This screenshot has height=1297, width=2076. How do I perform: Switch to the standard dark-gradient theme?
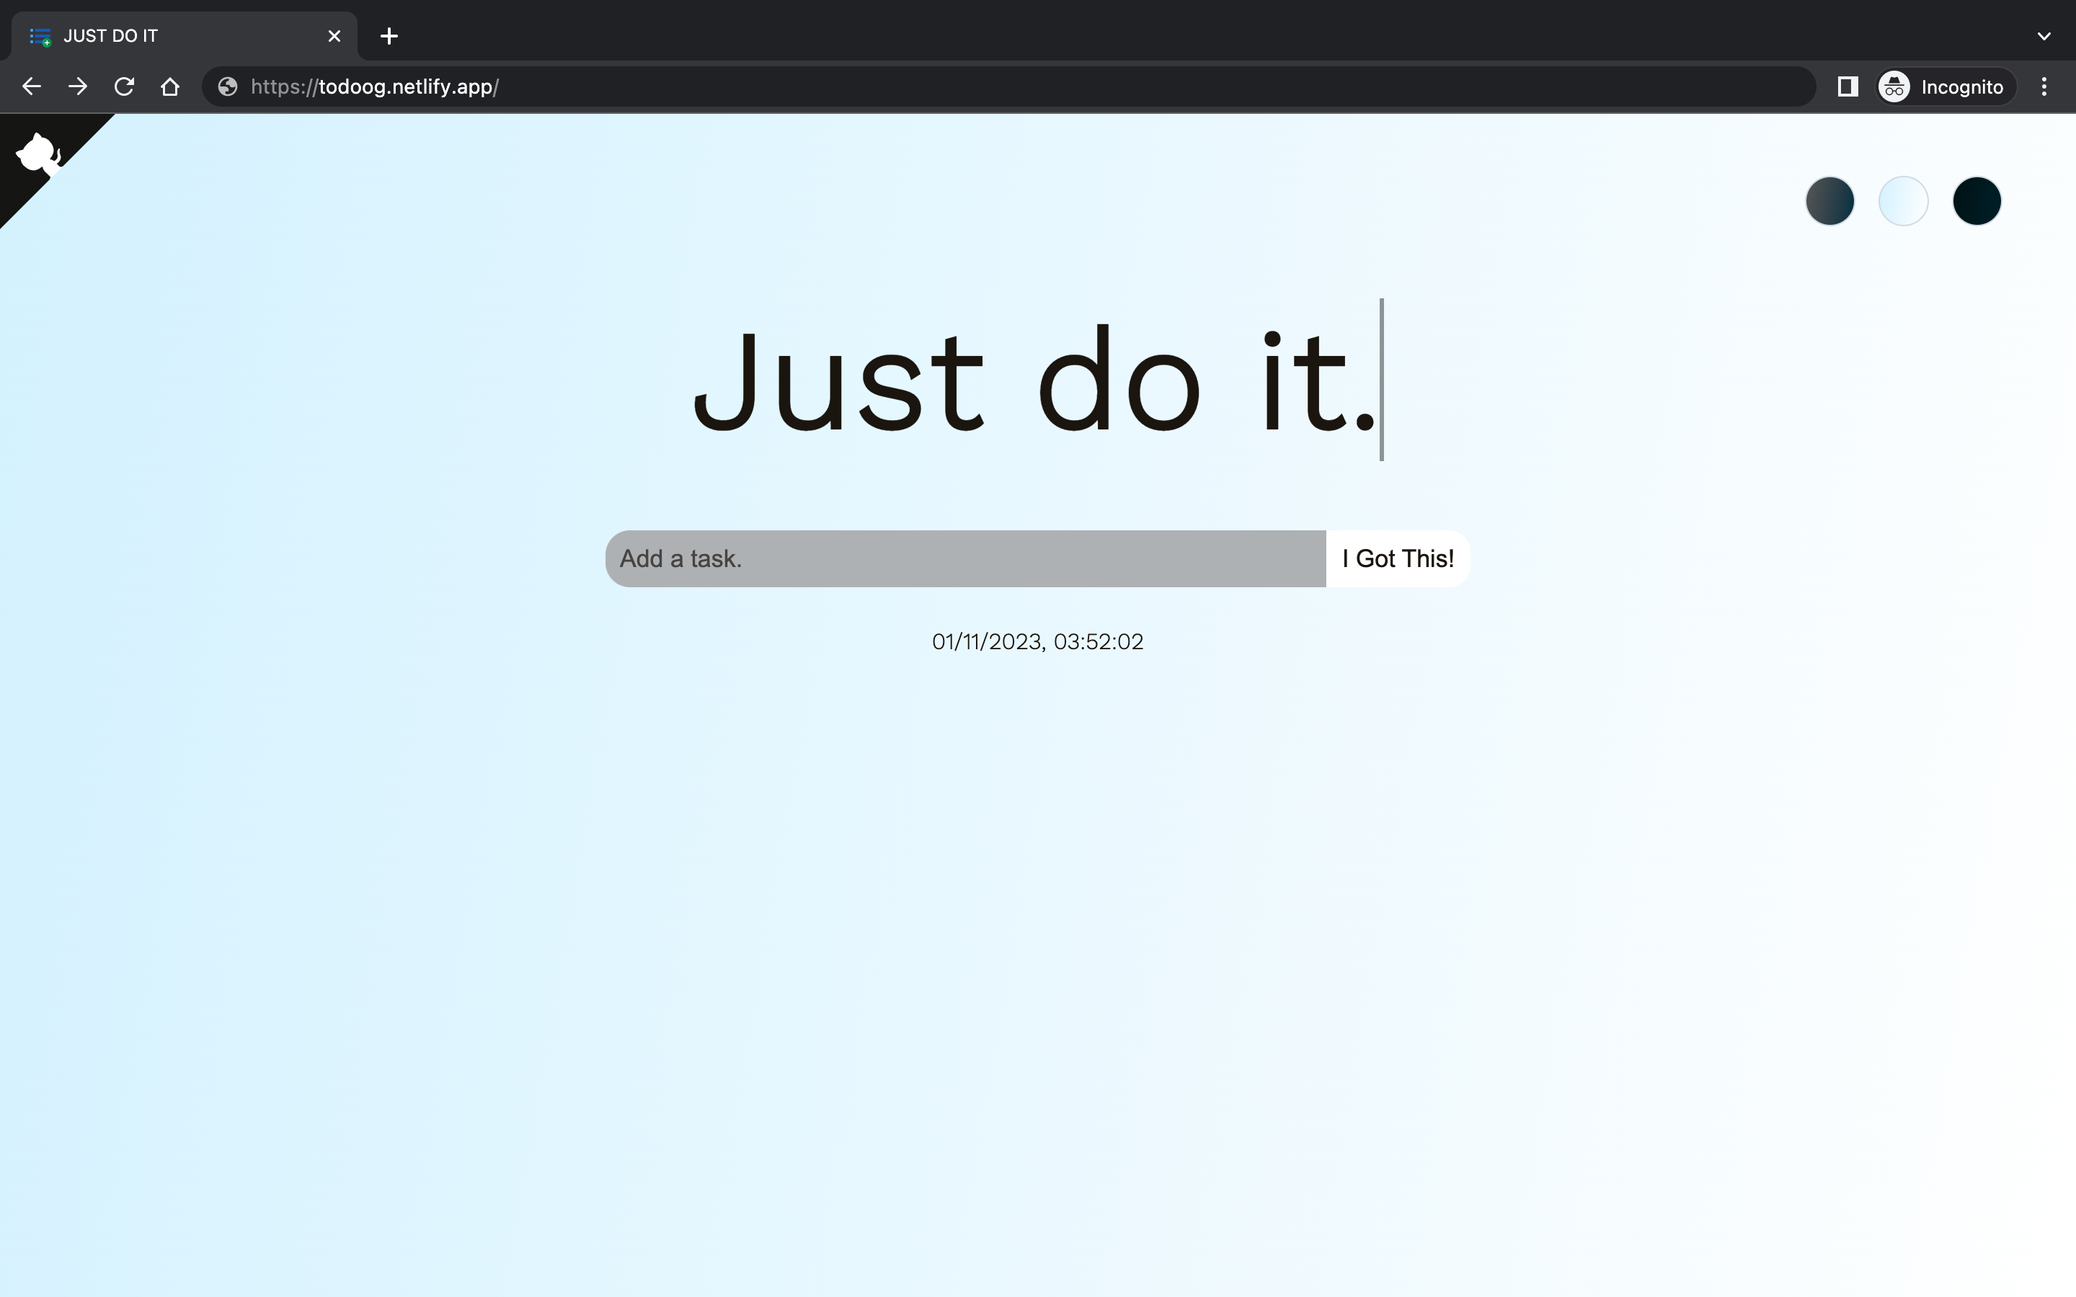tap(1829, 202)
